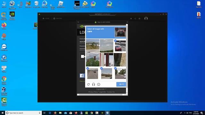This screenshot has height=115, width=205.
Task: Close the Sign in with NVIDIA dialog
Action: (127, 22)
